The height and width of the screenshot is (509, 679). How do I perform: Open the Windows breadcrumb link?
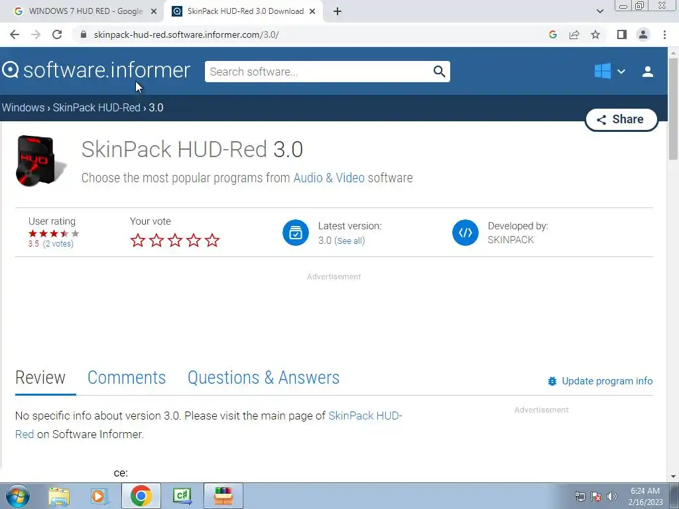tap(23, 107)
